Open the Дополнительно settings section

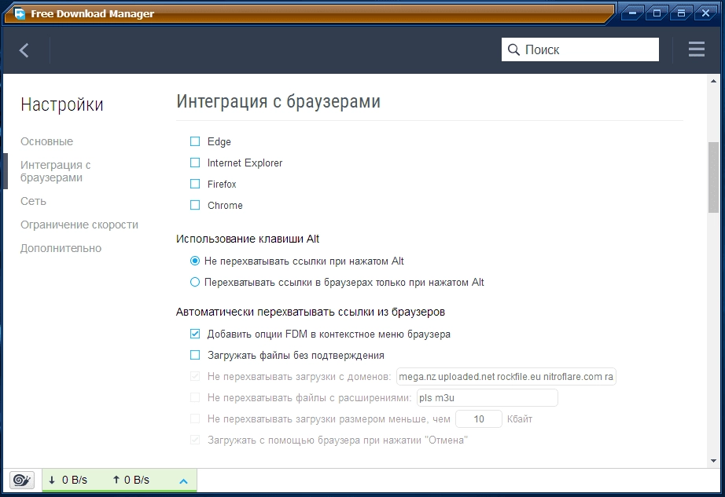[x=61, y=248]
